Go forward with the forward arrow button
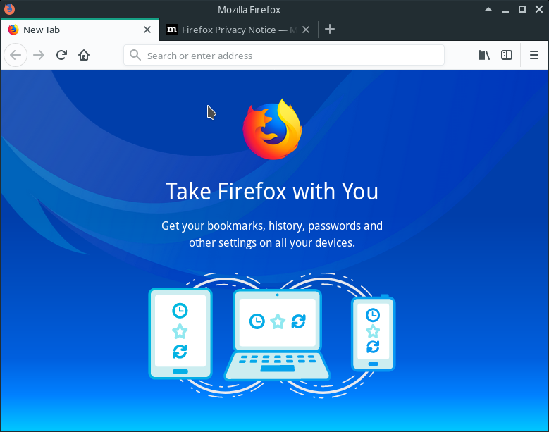This screenshot has width=549, height=432. point(39,55)
